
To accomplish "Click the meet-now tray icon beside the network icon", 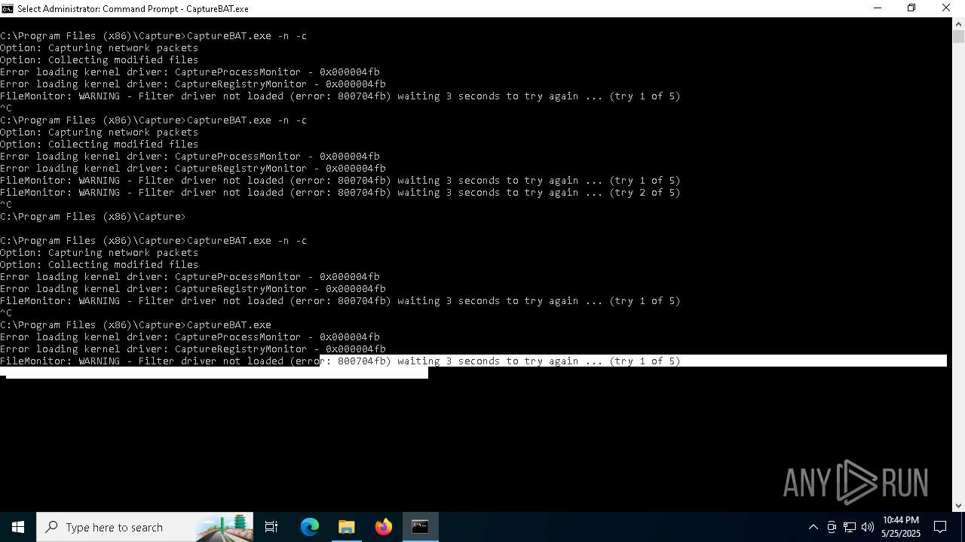I will [x=832, y=527].
